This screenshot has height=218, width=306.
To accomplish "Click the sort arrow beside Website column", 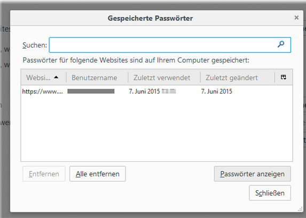I will [x=56, y=77].
